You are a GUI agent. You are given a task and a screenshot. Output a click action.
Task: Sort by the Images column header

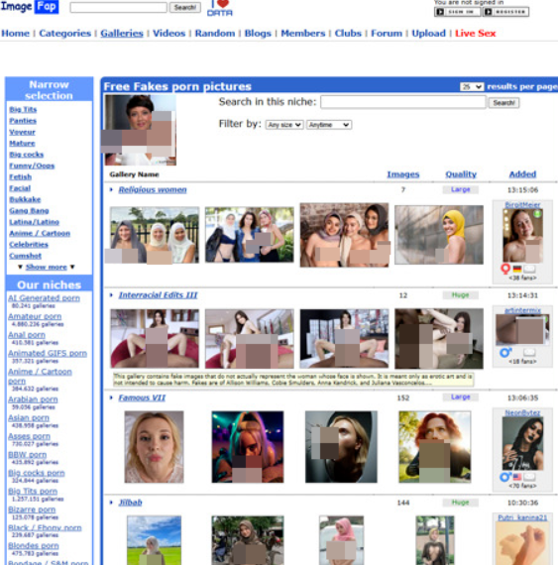(x=403, y=174)
